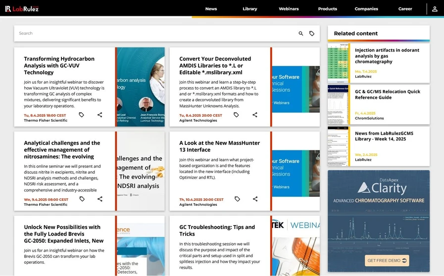This screenshot has width=444, height=276.
Task: Click the AMDIS Libraries card Software Sessions image
Action: 296,89
